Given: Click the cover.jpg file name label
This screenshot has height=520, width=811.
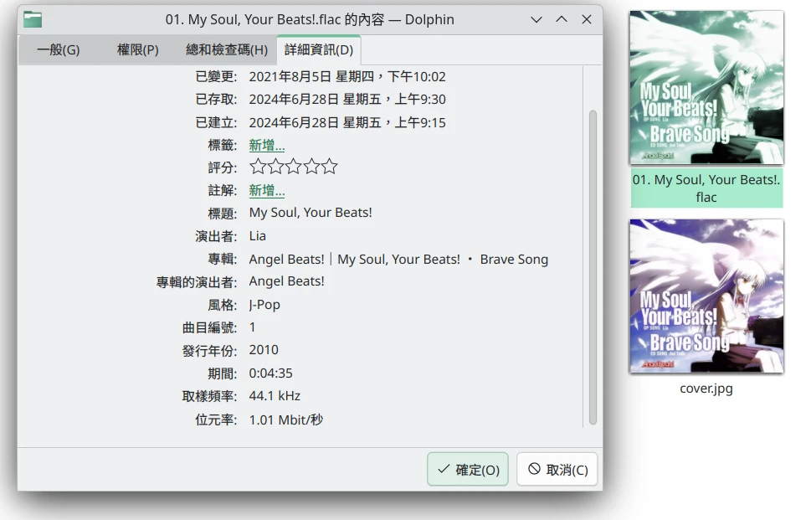Looking at the screenshot, I should point(706,389).
